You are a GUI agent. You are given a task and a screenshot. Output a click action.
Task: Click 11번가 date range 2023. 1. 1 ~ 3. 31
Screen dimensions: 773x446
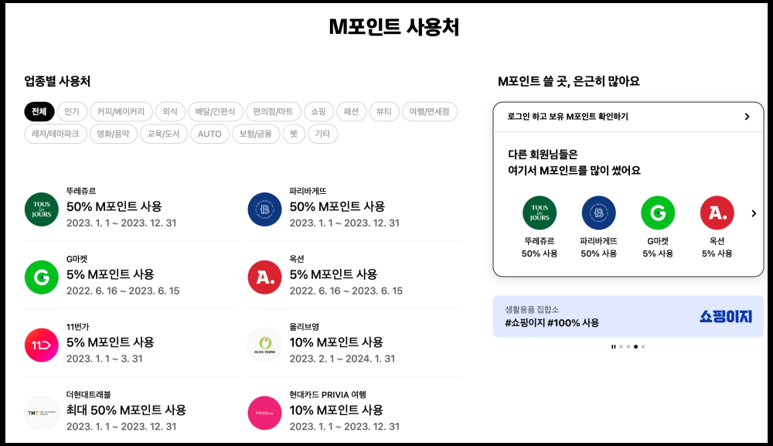point(104,359)
